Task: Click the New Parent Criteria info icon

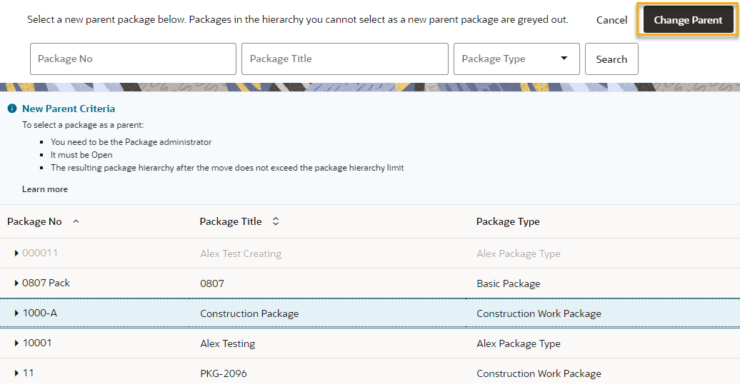Action: 12,109
